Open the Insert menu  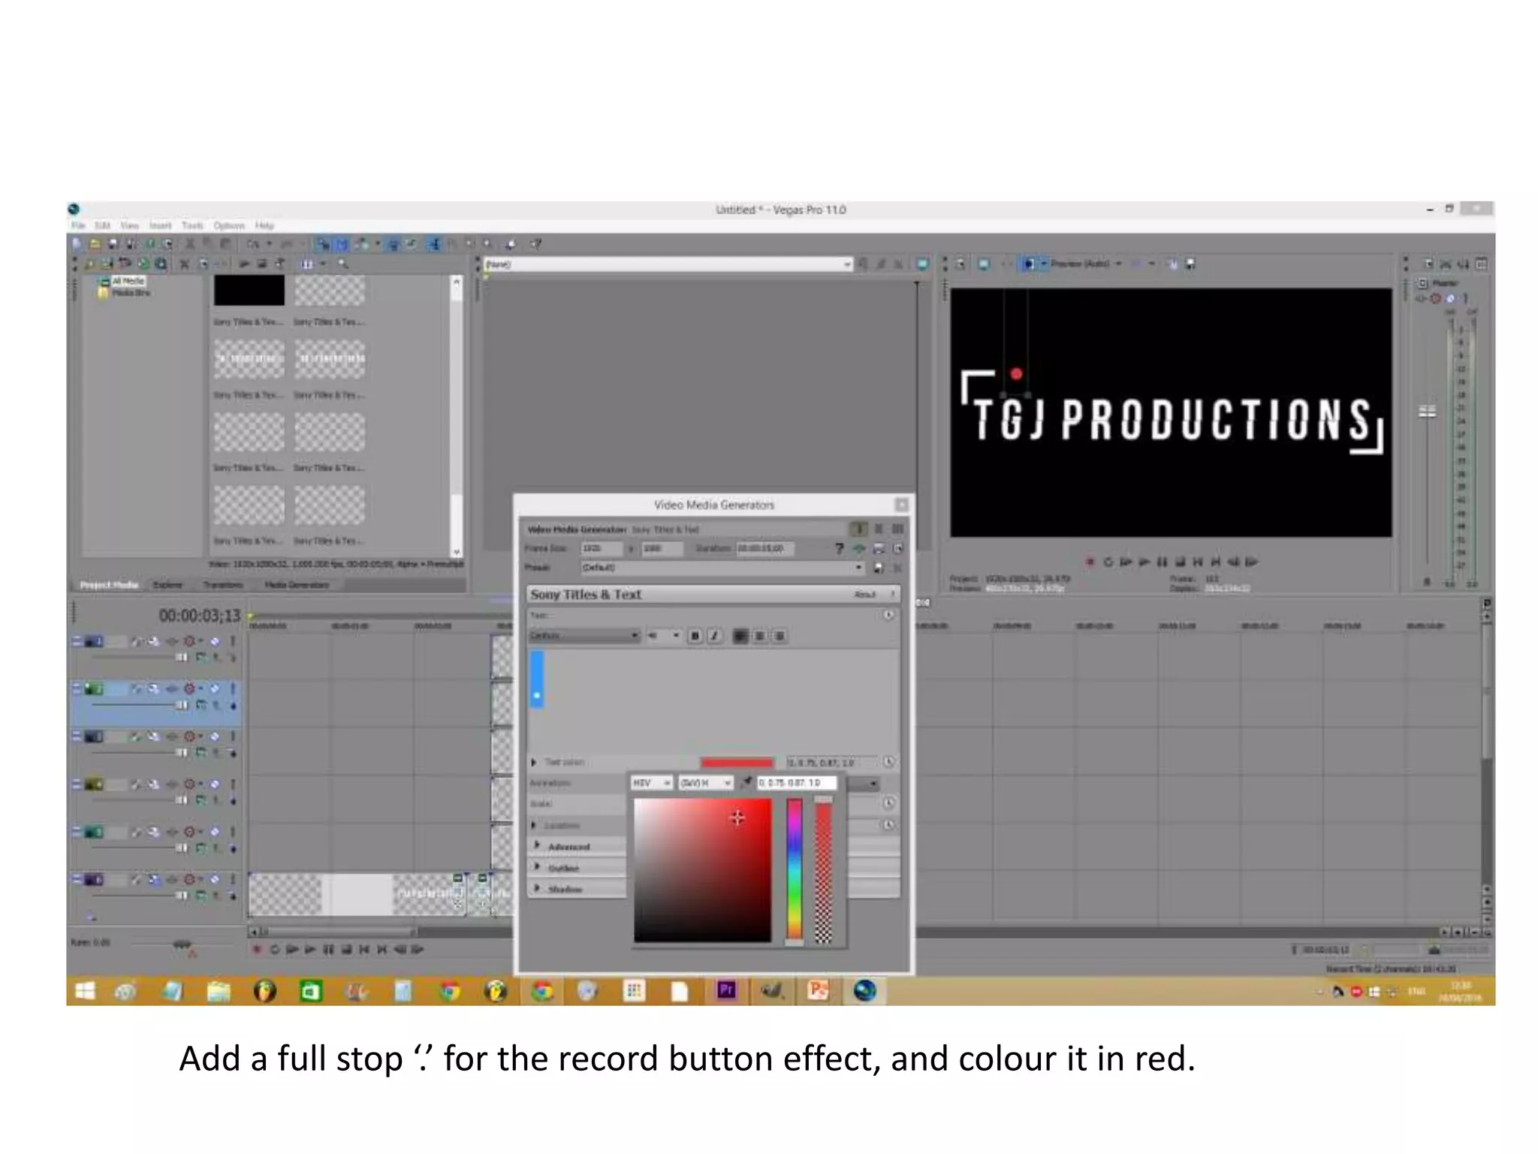coord(160,225)
